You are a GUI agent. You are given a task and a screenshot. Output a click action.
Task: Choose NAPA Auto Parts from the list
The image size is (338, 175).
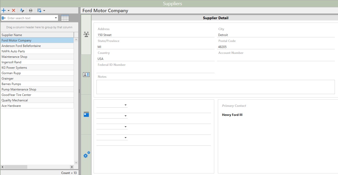pos(37,51)
